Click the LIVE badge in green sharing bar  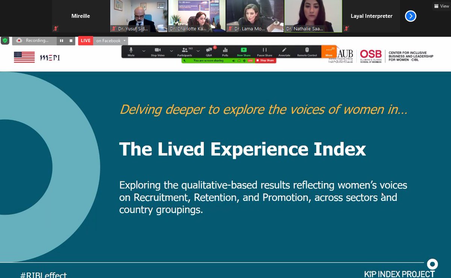tap(250, 60)
